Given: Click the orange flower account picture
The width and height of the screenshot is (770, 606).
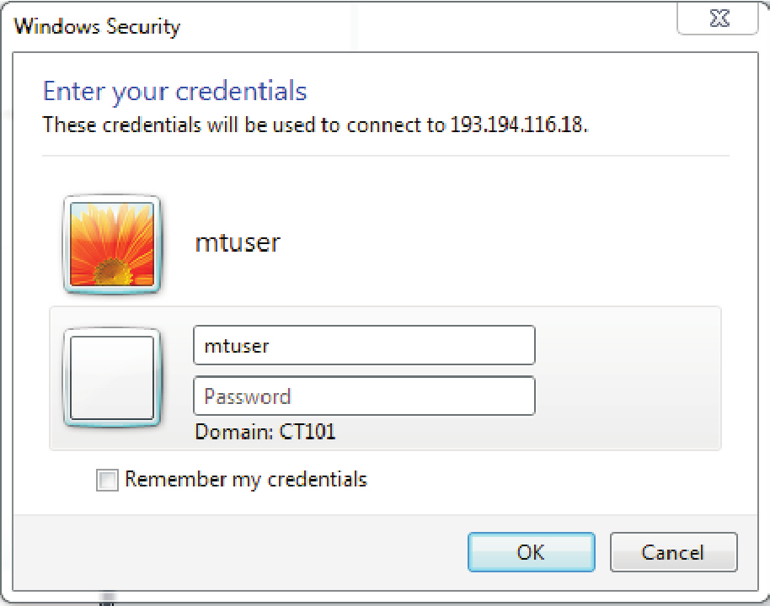Looking at the screenshot, I should (x=112, y=245).
